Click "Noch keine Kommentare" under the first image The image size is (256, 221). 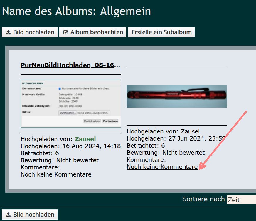pyautogui.click(x=56, y=174)
